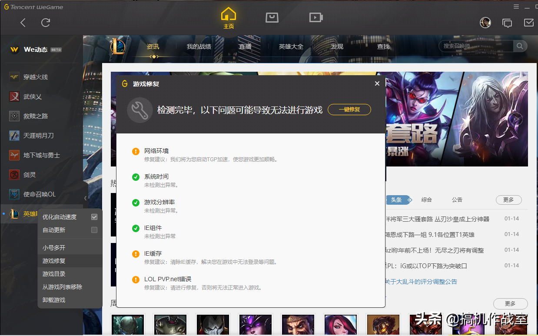
Task: Open the store shopping bag icon
Action: coord(272,17)
